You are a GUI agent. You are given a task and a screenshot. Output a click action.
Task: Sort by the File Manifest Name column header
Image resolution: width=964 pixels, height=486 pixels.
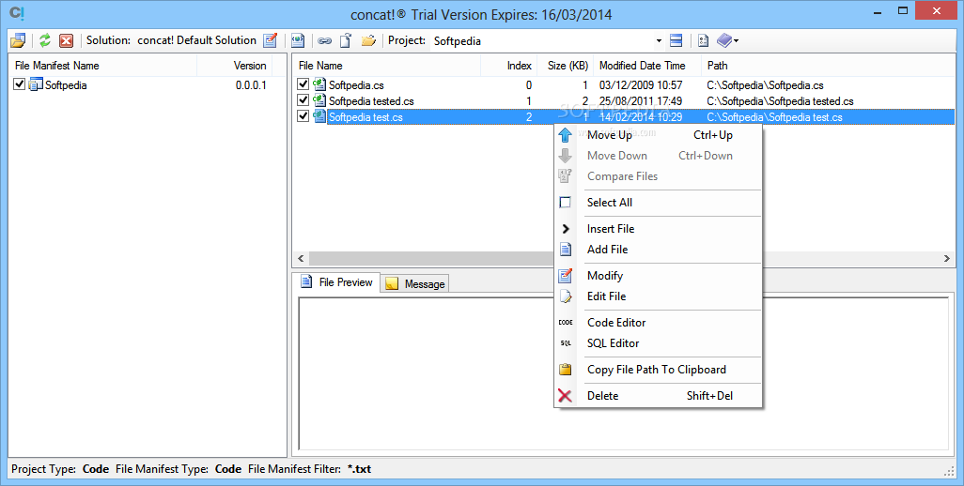pos(102,66)
